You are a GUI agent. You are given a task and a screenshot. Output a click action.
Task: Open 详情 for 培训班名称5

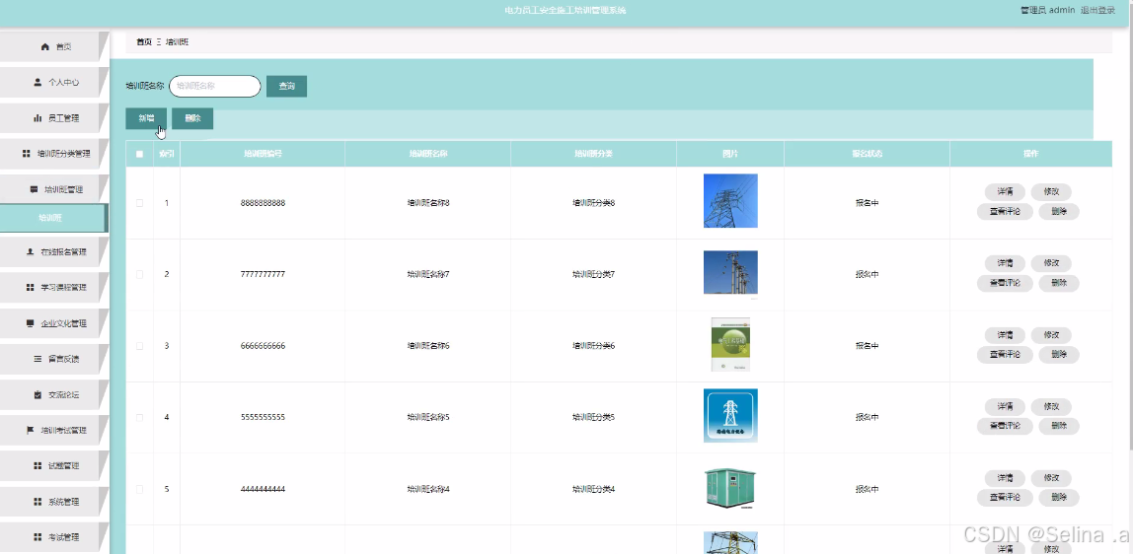[x=1005, y=406]
